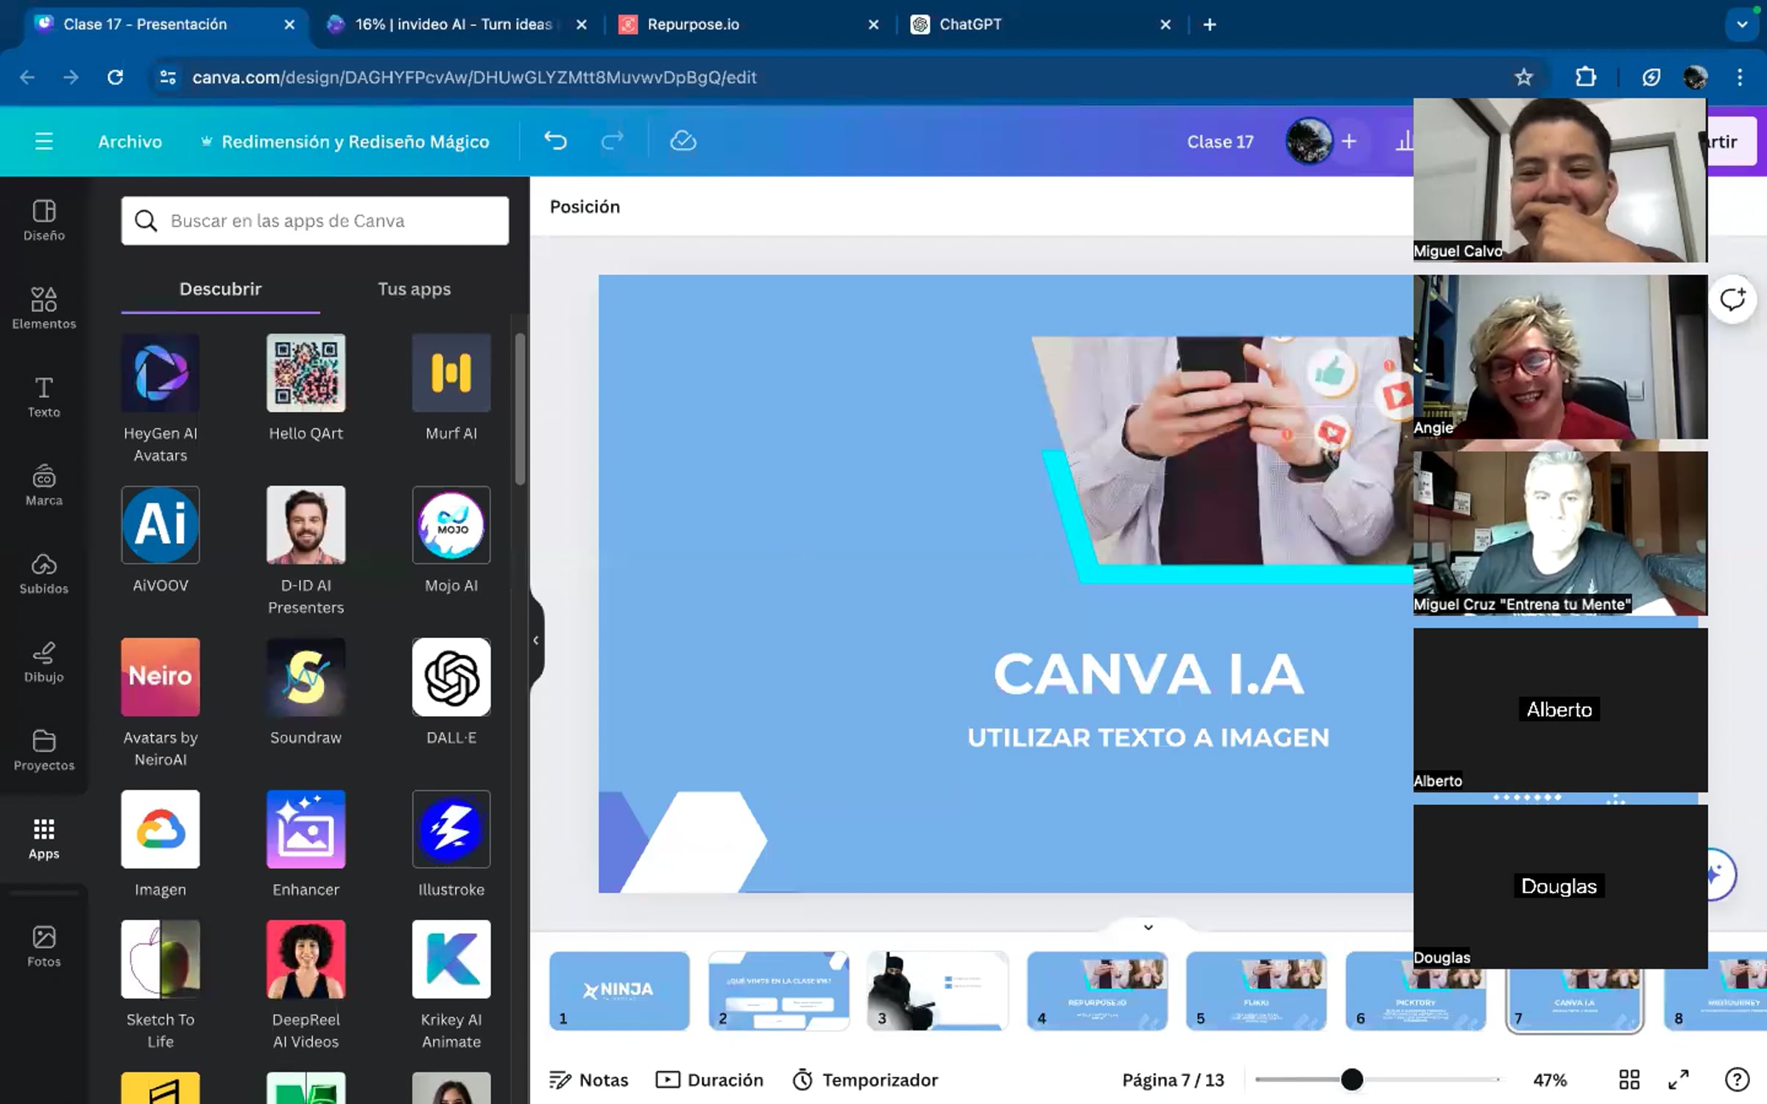Select the Dibujo drawing tool
Screen dimensions: 1767x1104
[43, 661]
